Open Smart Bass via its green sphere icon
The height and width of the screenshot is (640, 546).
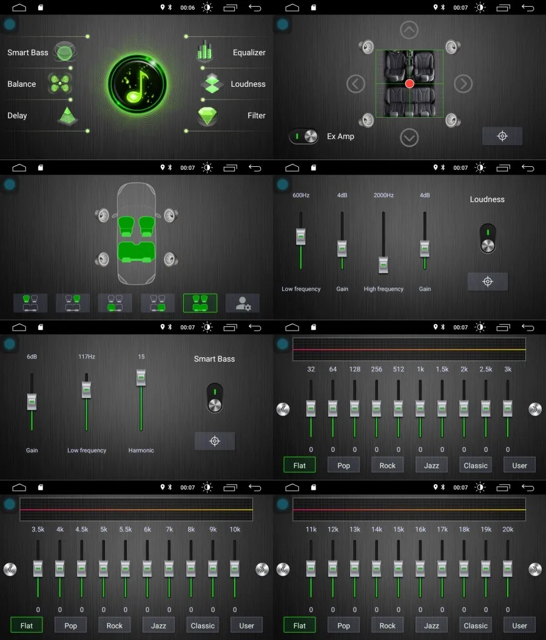[x=64, y=52]
